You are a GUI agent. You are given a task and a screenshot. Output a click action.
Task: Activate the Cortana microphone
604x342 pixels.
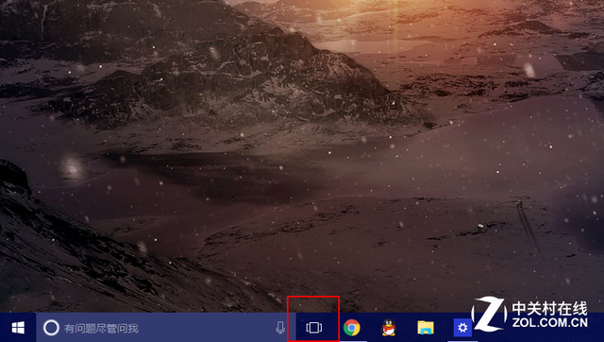(x=280, y=328)
